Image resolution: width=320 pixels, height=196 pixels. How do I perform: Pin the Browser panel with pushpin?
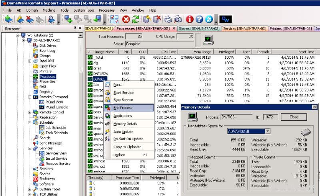[75, 28]
